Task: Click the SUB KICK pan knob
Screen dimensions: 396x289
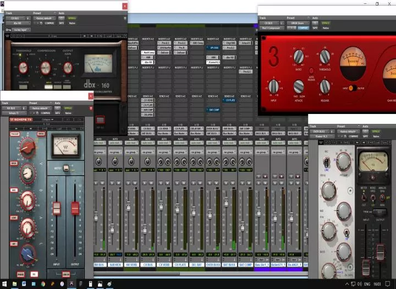Action: 115,161
